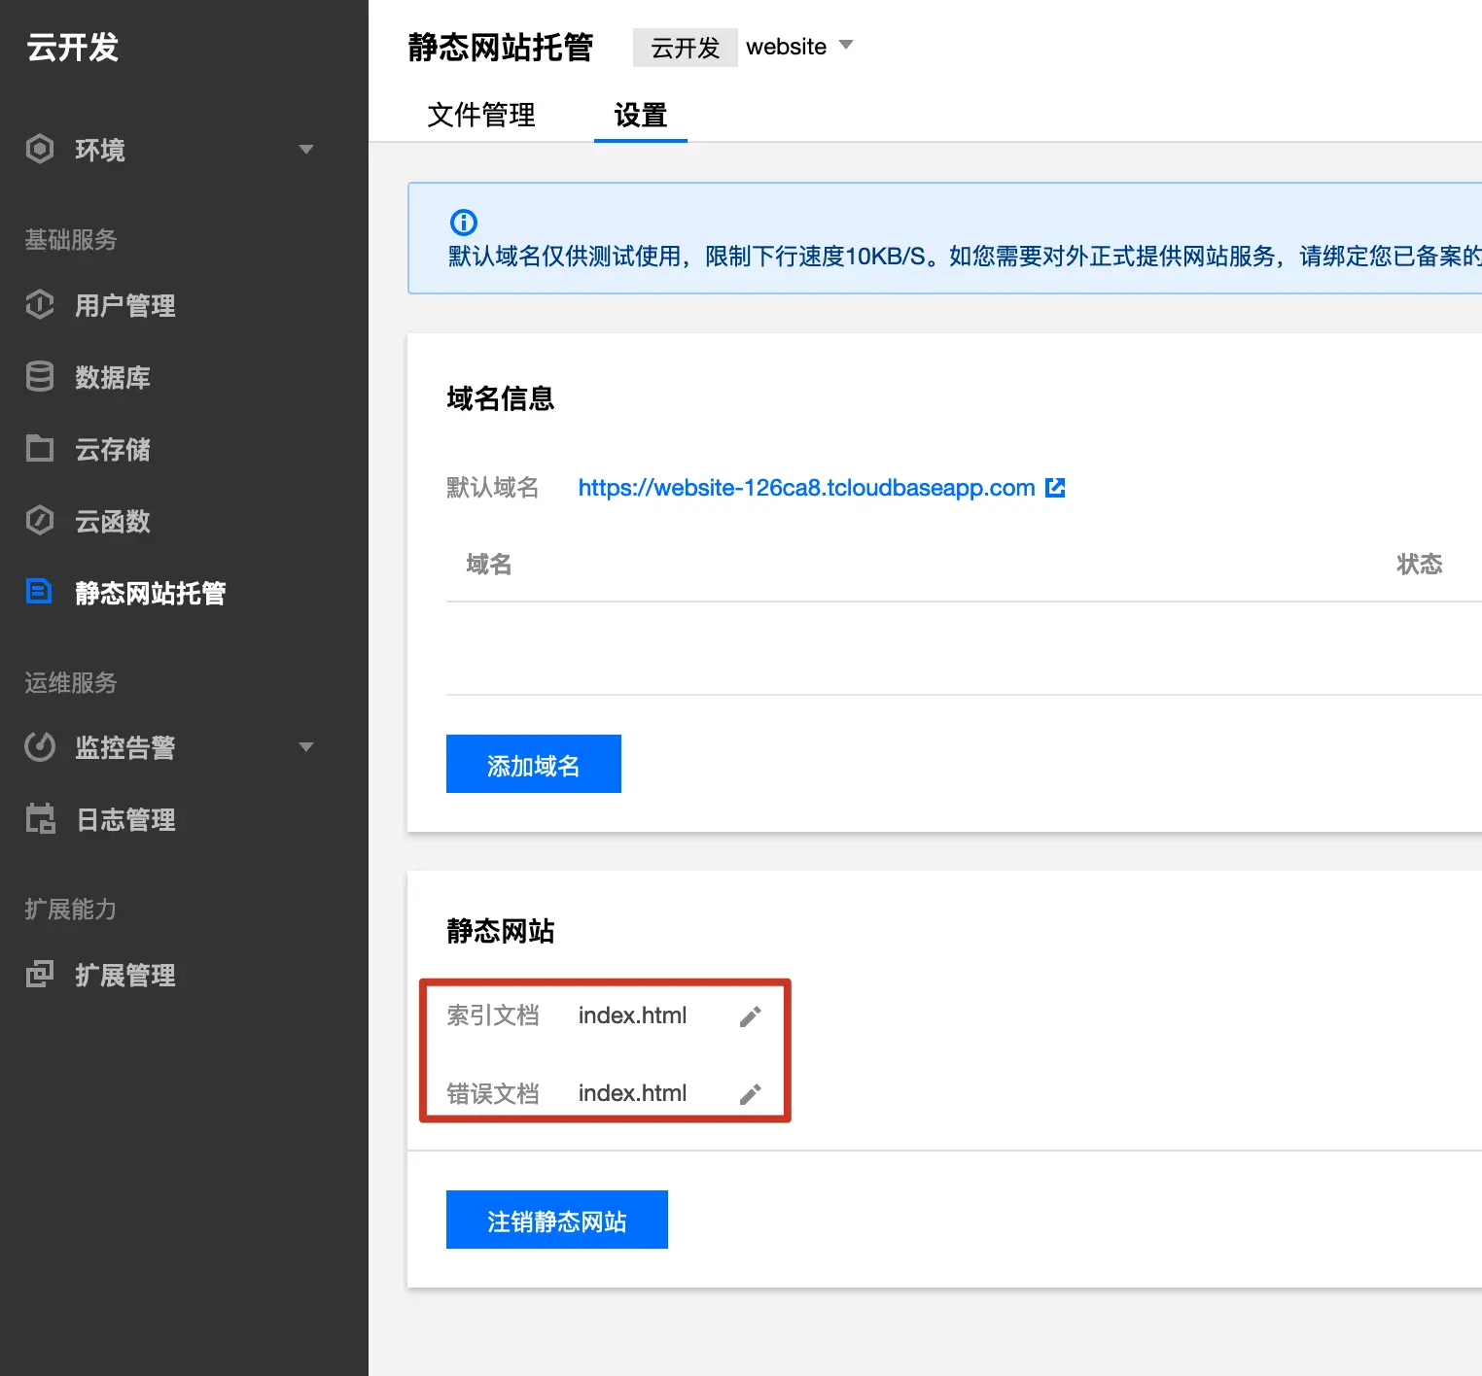
Task: Click the 索引文档 label
Action: click(493, 1015)
